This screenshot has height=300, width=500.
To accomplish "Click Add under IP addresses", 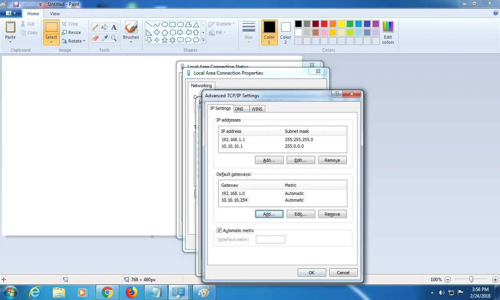I will [269, 160].
